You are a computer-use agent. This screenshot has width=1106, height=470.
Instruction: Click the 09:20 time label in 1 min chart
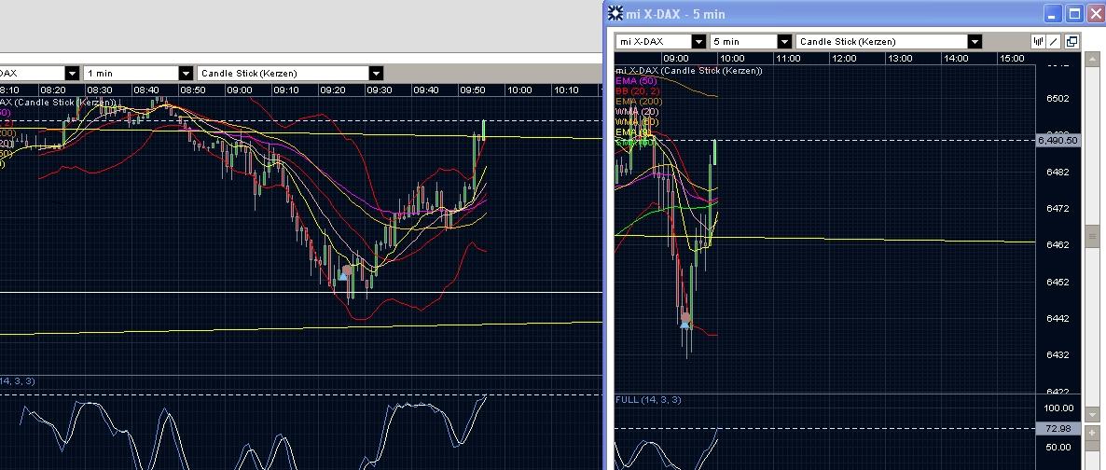tap(332, 90)
